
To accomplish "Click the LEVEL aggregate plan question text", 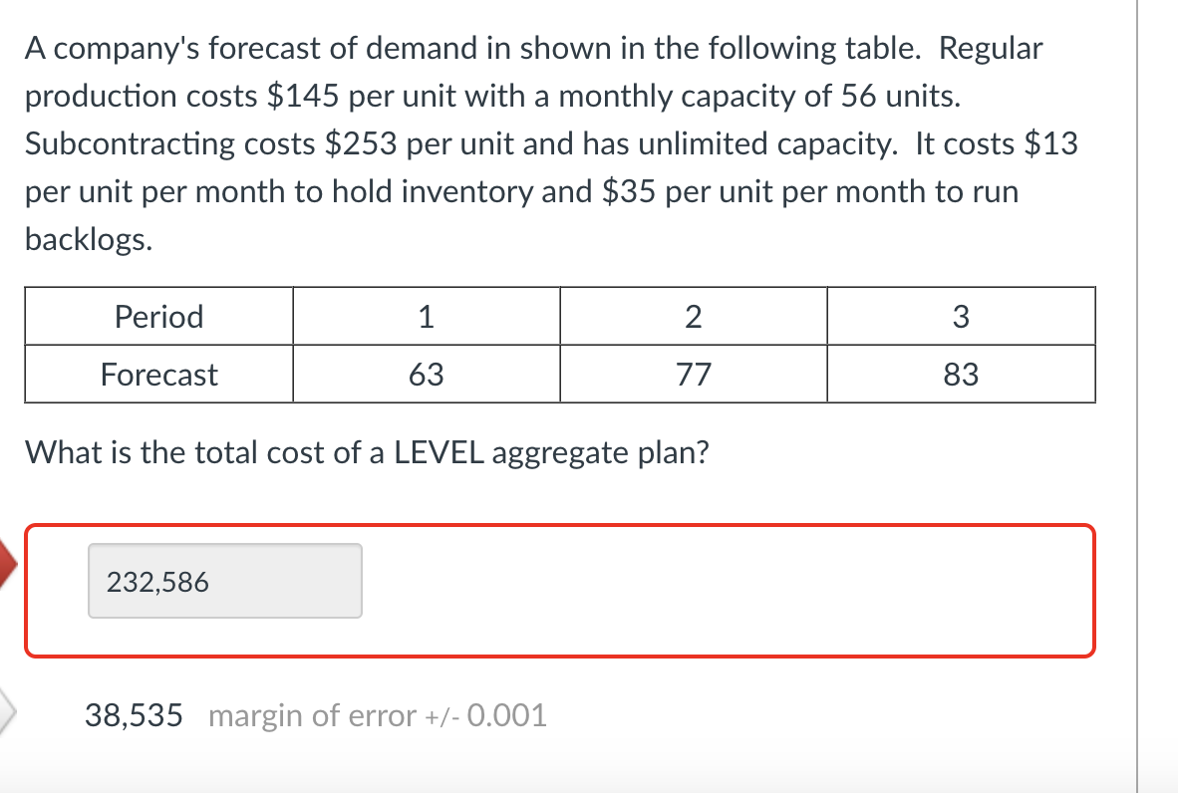I will (368, 452).
